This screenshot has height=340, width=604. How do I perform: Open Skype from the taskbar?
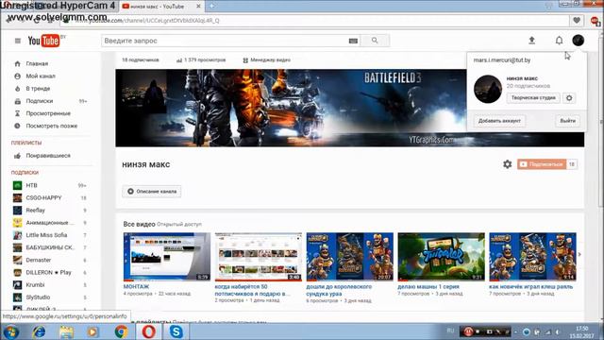tap(176, 331)
